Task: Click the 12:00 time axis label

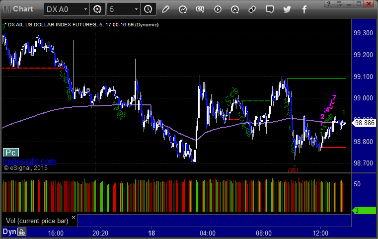Action: coord(320,233)
